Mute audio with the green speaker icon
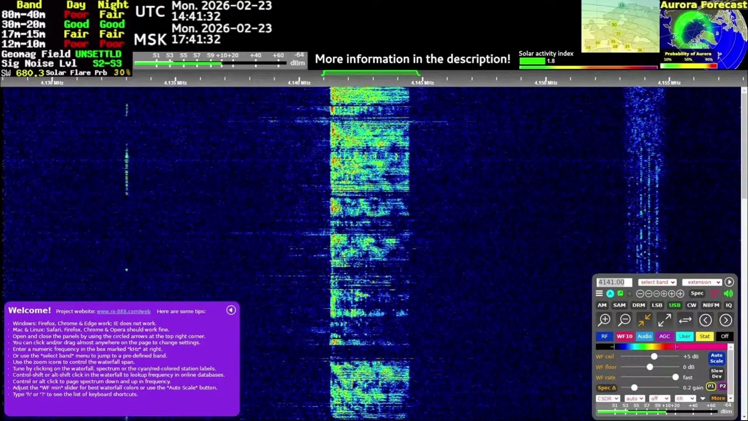This screenshot has width=748, height=421. [728, 294]
